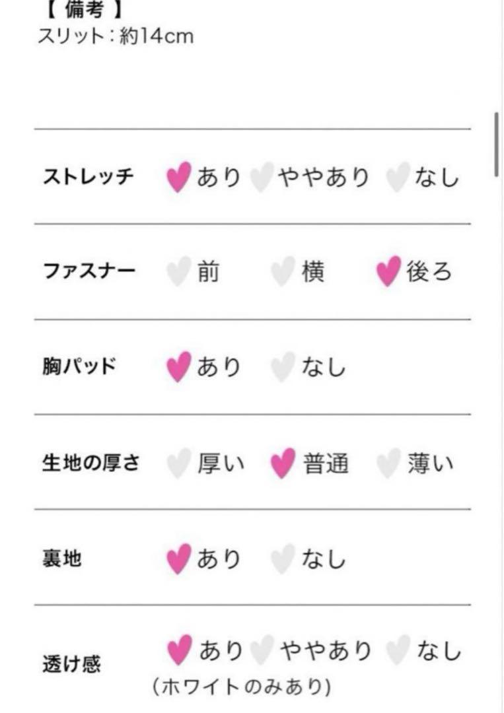
Task: Click the pink heart in 胸パッド row
Action: pyautogui.click(x=178, y=366)
